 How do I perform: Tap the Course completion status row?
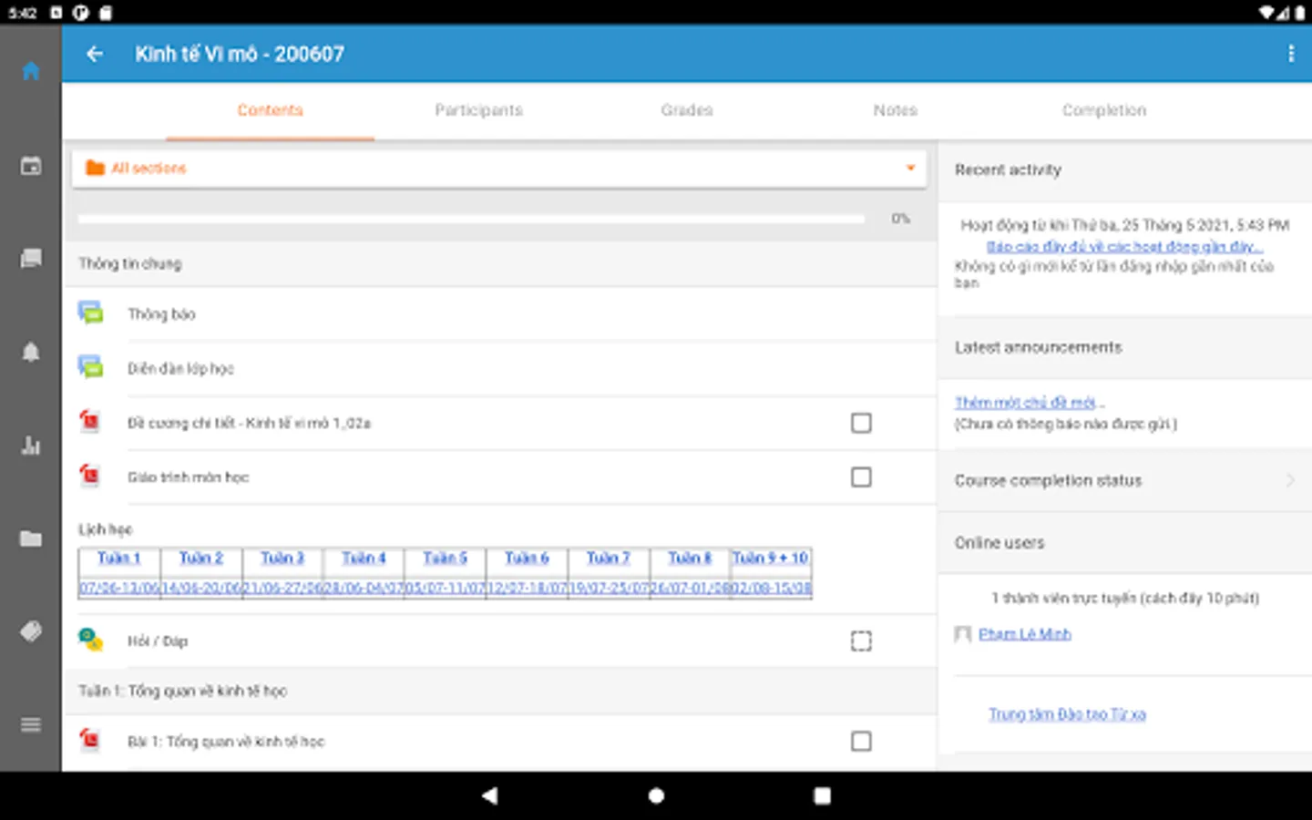click(1125, 480)
